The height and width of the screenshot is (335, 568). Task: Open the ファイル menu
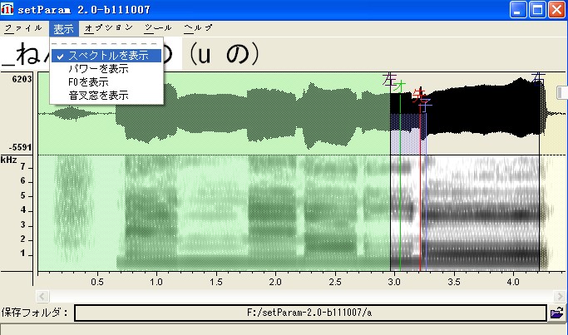(x=23, y=28)
